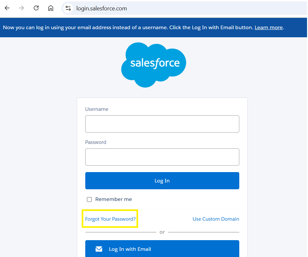Select the Use Custom Domain link
Screen dimensions: 308x257
[216, 219]
